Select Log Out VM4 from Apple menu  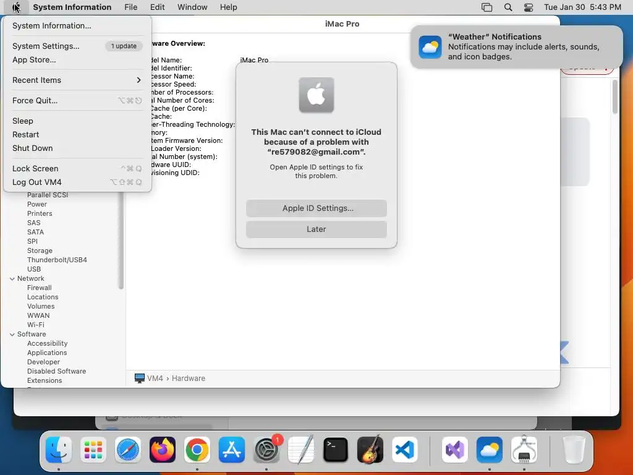pyautogui.click(x=77, y=182)
